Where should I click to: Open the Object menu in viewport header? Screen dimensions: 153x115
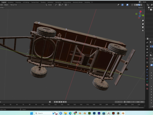pos(6,5)
